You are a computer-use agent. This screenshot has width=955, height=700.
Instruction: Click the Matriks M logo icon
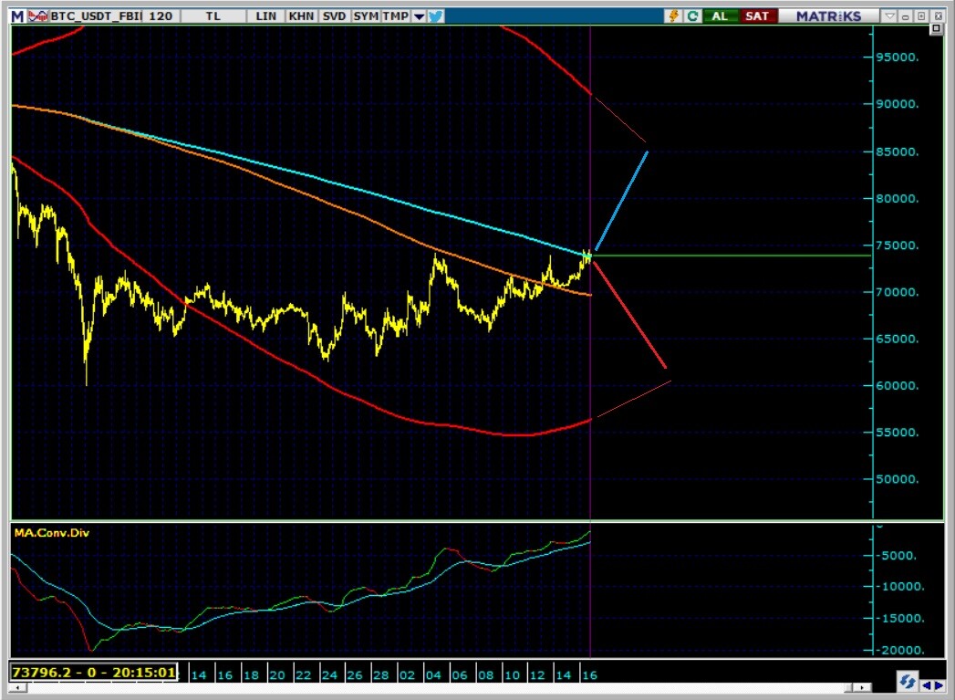coord(17,16)
